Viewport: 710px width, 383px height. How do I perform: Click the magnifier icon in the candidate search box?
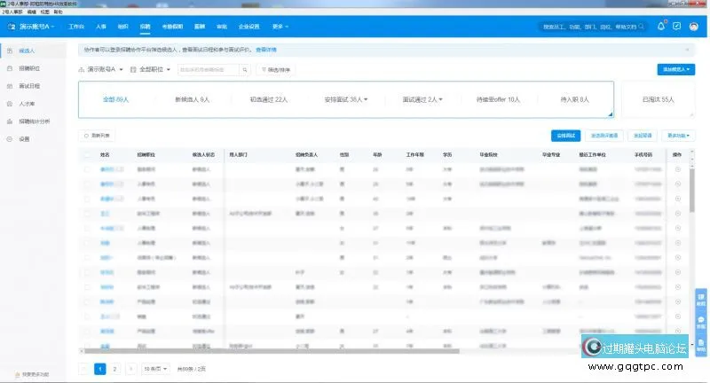tap(245, 70)
